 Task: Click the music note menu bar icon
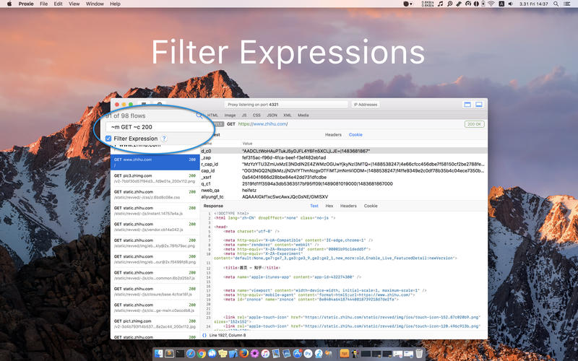(440, 4)
